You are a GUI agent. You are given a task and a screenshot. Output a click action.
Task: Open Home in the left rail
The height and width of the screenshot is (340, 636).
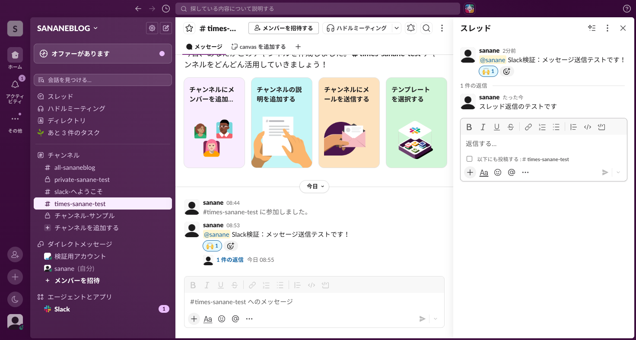point(15,58)
